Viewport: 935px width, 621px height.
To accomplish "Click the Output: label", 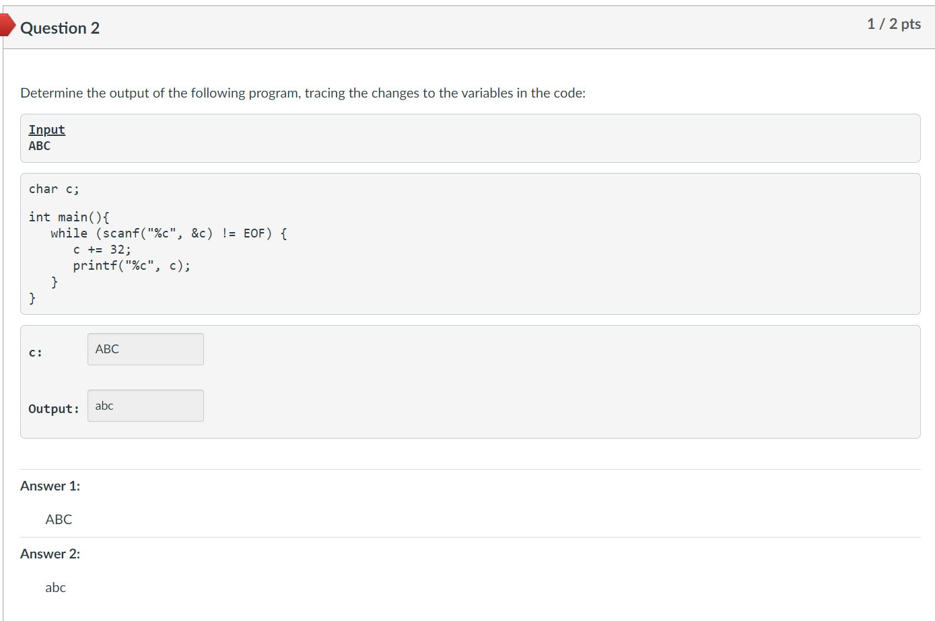I will point(54,408).
